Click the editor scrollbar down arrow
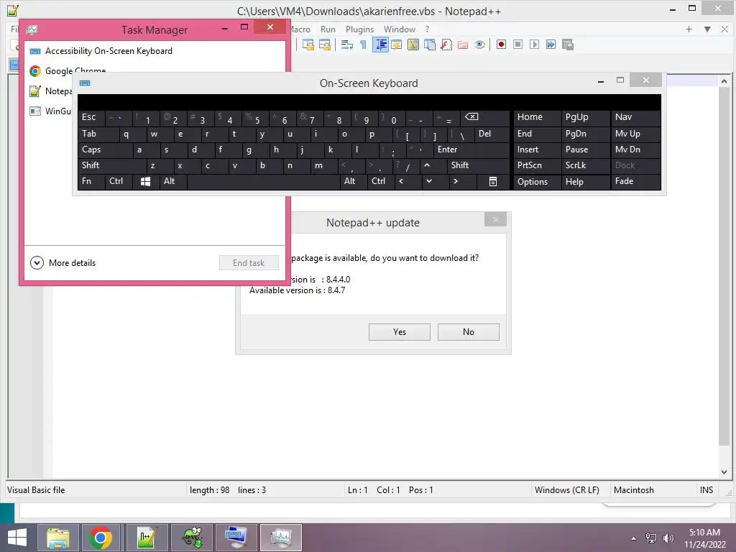Screen dimensions: 736x552 (x=724, y=472)
